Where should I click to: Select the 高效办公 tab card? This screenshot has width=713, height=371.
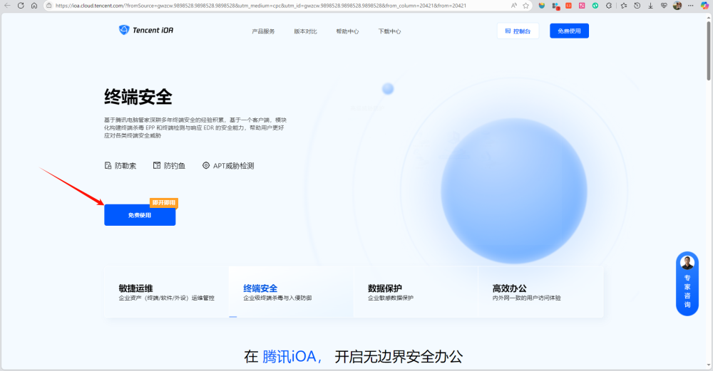540,292
